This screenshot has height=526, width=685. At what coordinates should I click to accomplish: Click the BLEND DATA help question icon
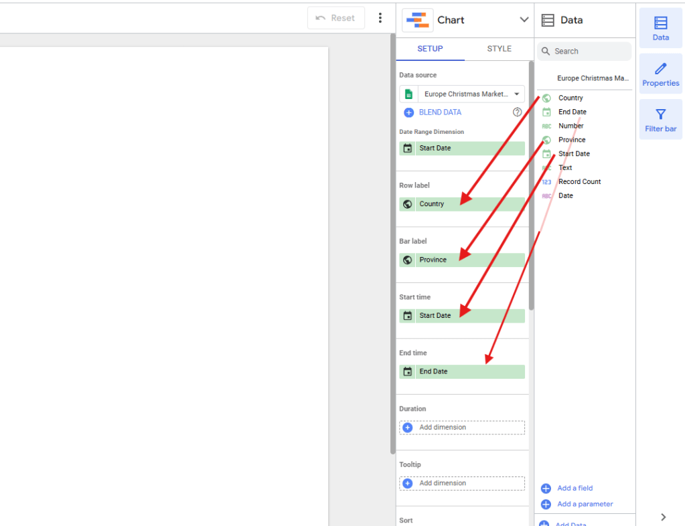click(517, 112)
